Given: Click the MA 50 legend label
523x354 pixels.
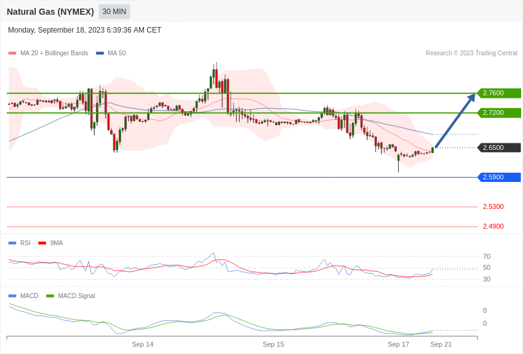Looking at the screenshot, I should (x=117, y=53).
